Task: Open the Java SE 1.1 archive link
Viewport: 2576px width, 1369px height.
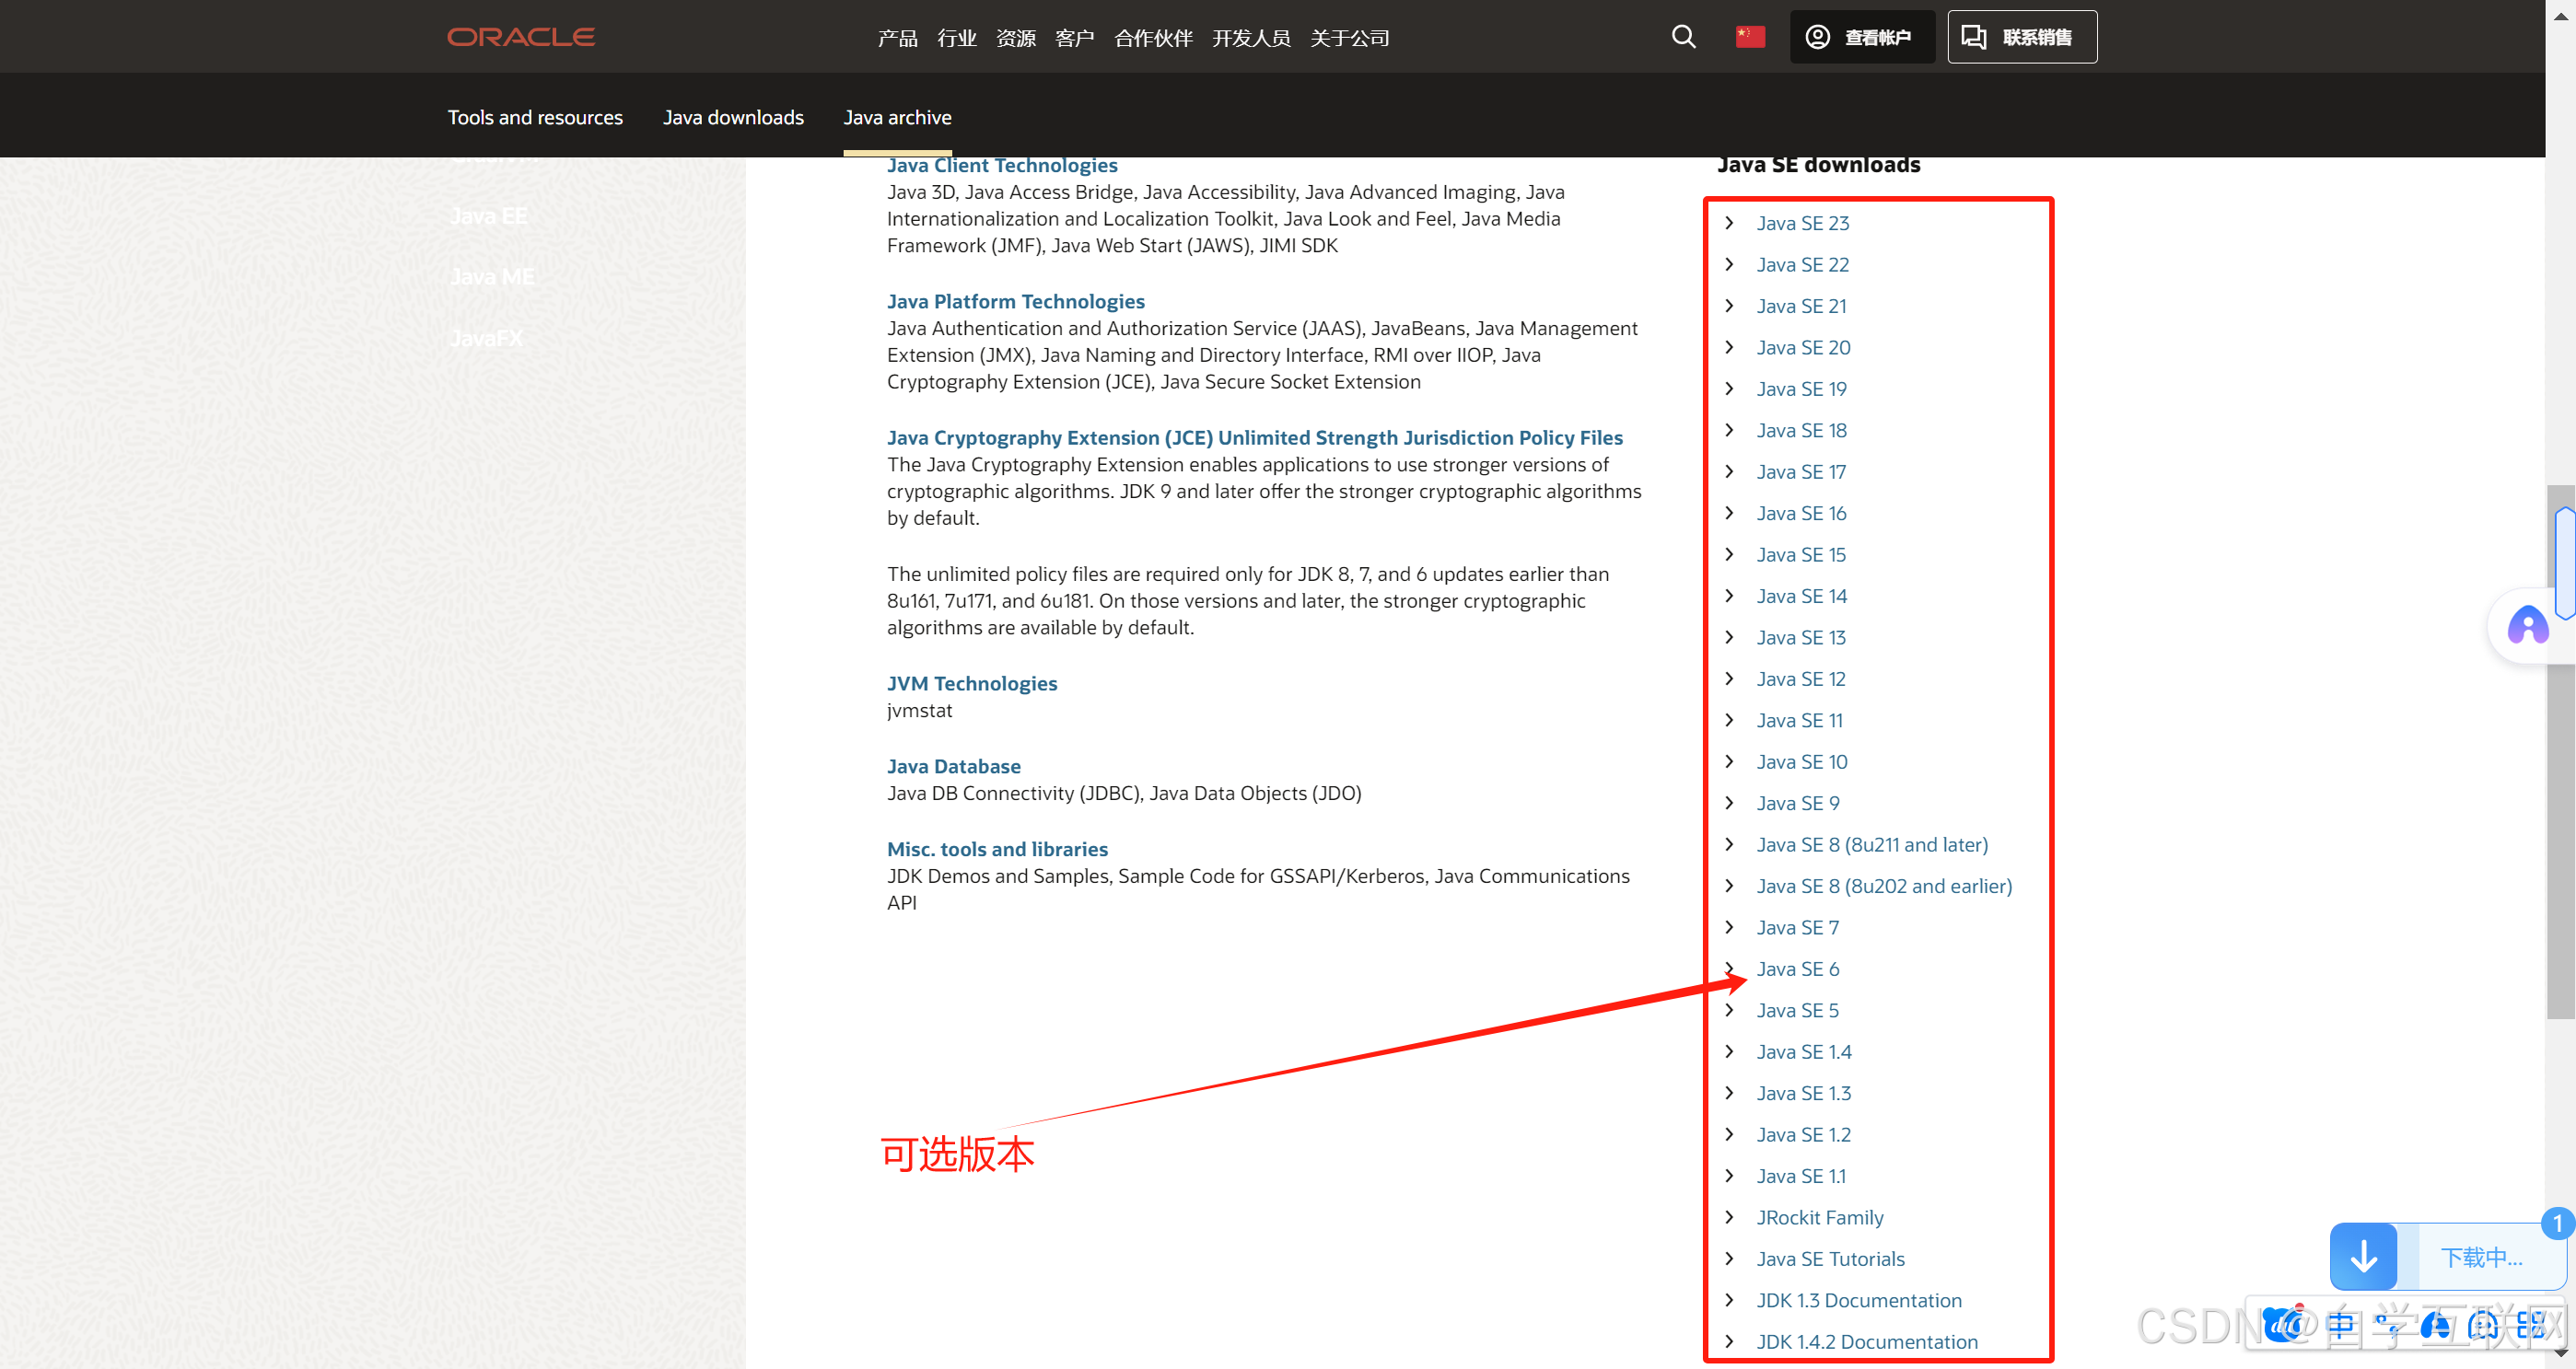Action: 1801,1177
